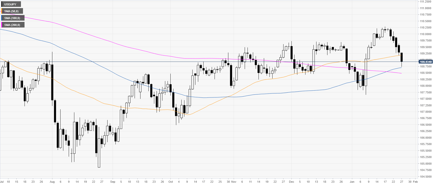Click the orange SMA 50 color marker
Screen dimensions: 436x185
(2, 11)
